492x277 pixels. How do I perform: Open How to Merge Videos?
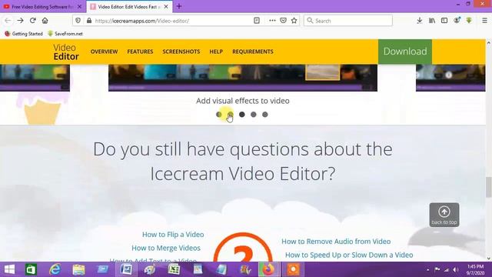166,248
